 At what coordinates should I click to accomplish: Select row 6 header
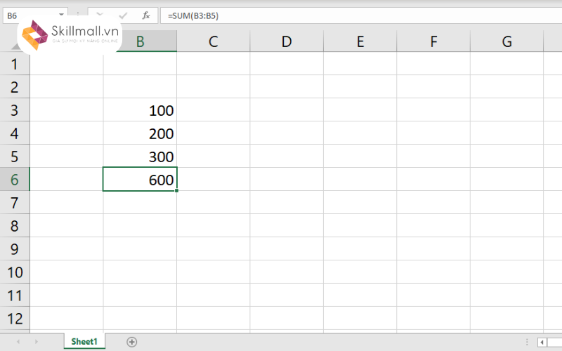coord(15,180)
